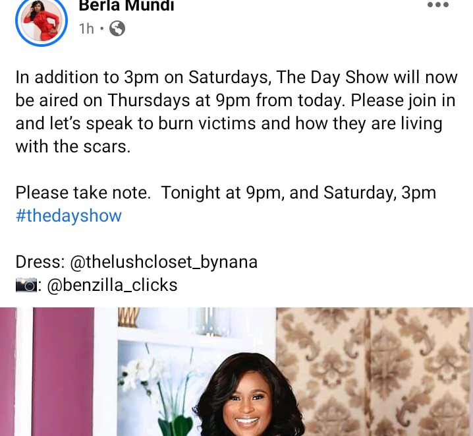Viewport: 473px width, 436px height.
Task: Tap the wicker basket on the shelf
Action: pyautogui.click(x=128, y=317)
